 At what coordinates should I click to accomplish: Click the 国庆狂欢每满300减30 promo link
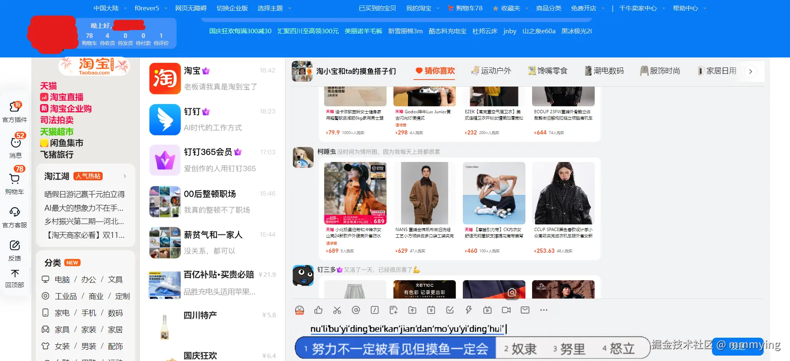tap(240, 31)
